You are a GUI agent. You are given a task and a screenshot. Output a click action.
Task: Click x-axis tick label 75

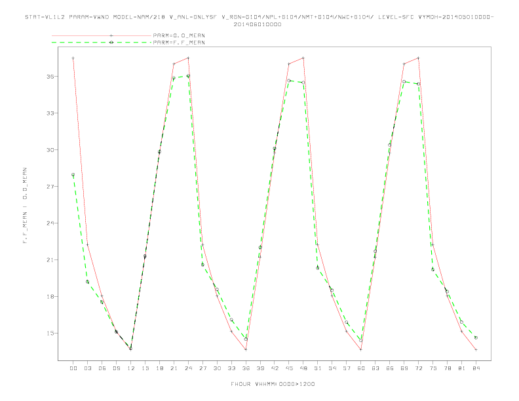coord(433,368)
